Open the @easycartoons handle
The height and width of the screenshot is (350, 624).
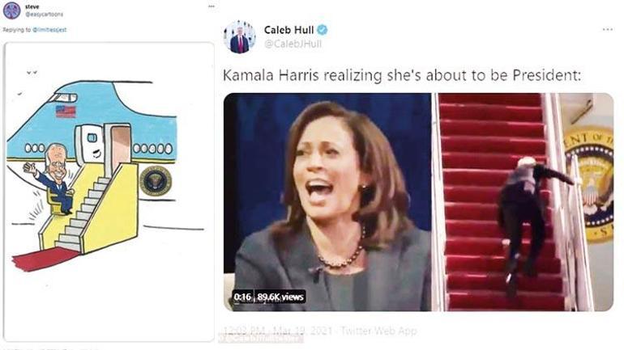45,15
